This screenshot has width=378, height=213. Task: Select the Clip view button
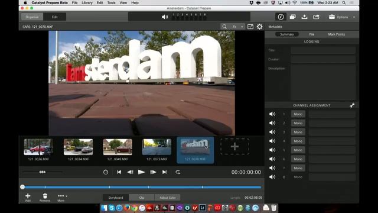[x=142, y=198]
